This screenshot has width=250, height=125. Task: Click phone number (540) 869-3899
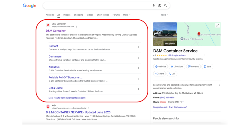[x=167, y=97]
